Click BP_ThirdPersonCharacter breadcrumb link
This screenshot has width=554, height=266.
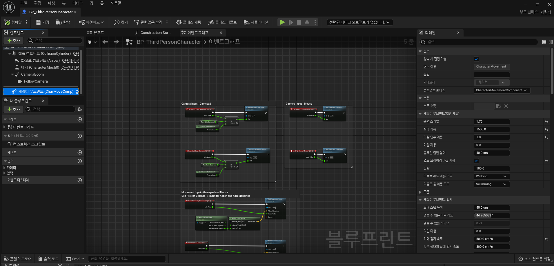[x=169, y=42]
